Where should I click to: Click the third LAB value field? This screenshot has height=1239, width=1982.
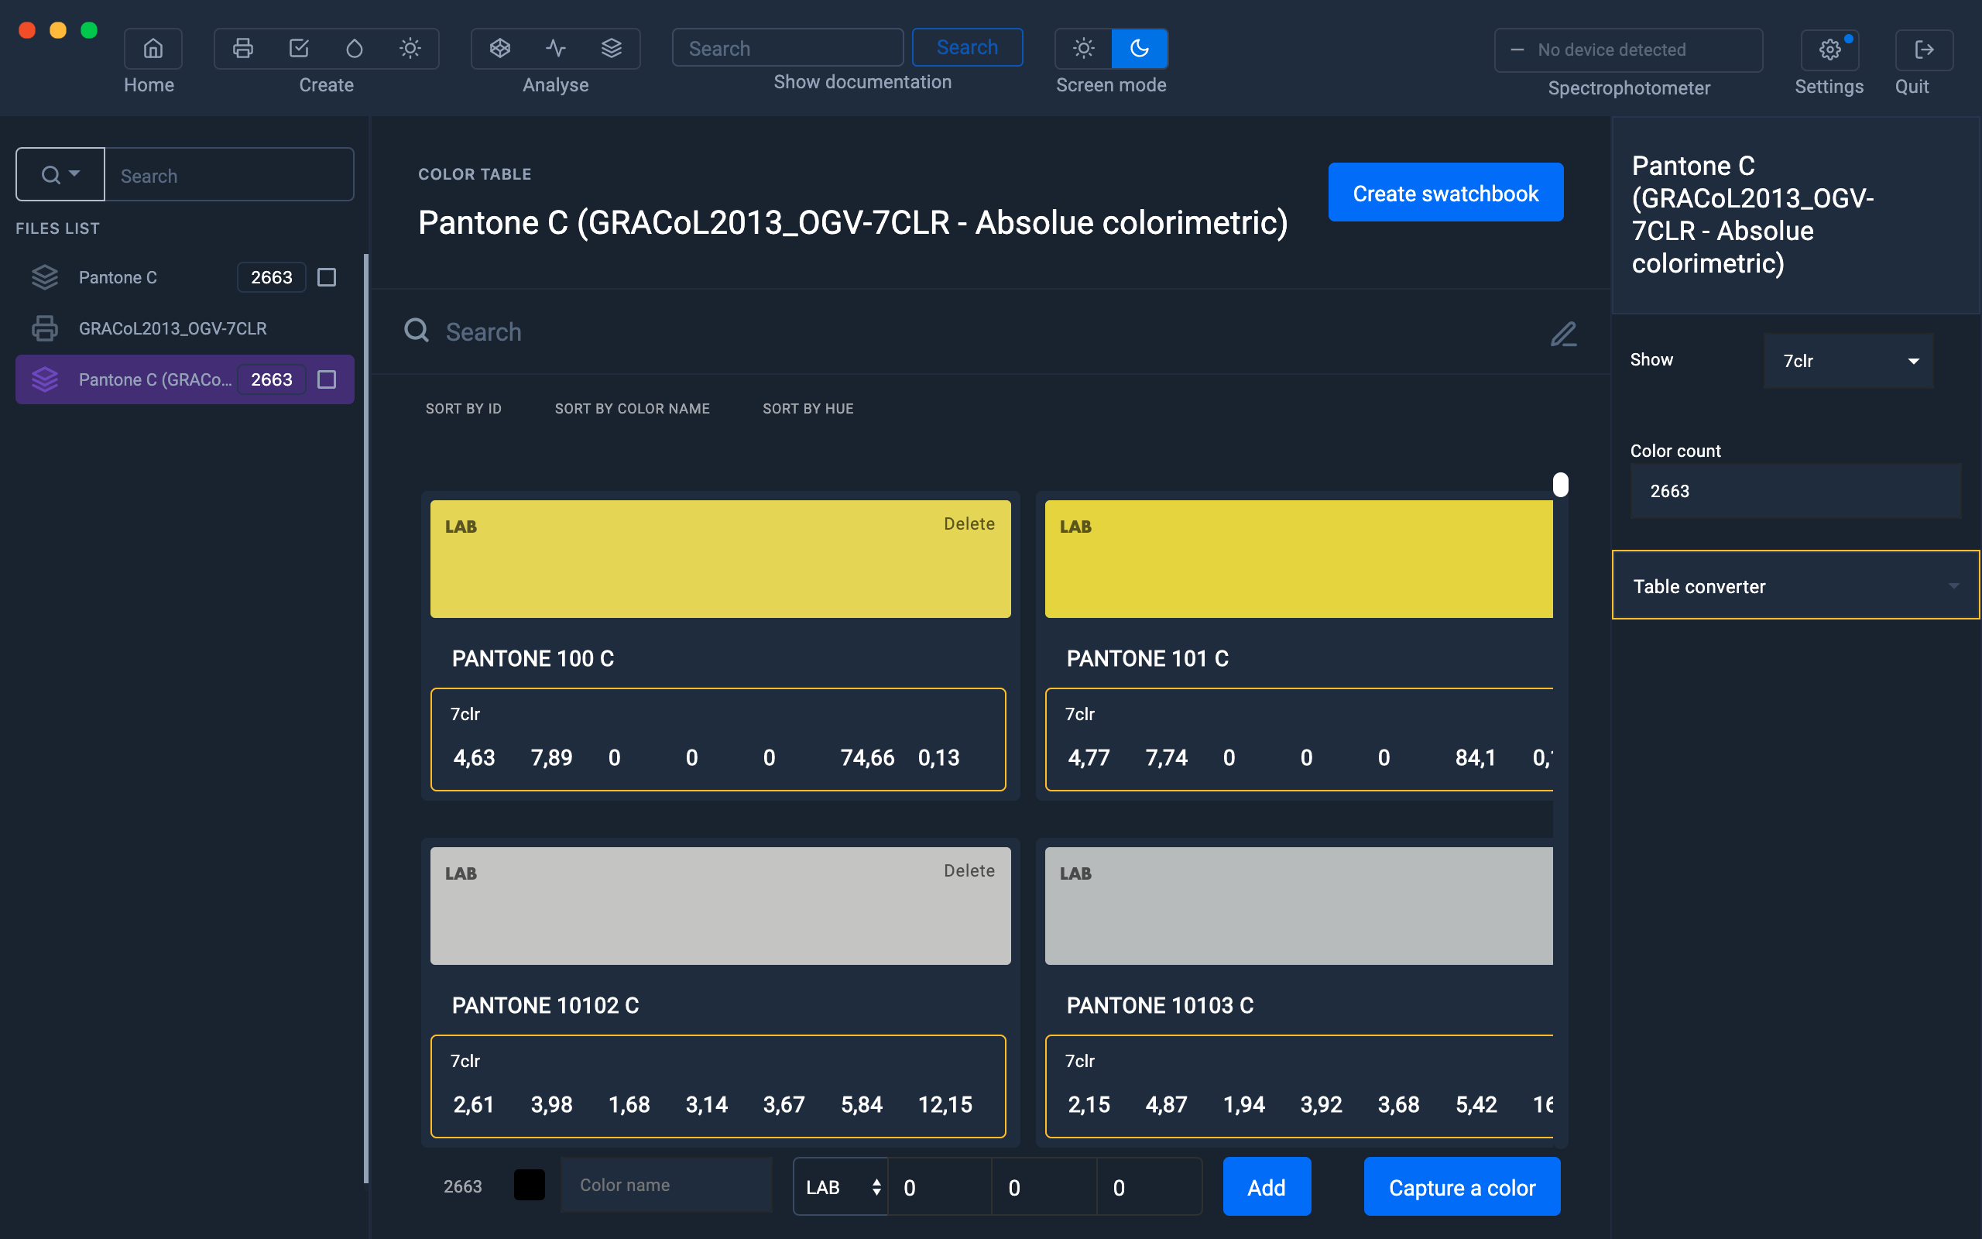(x=1148, y=1186)
